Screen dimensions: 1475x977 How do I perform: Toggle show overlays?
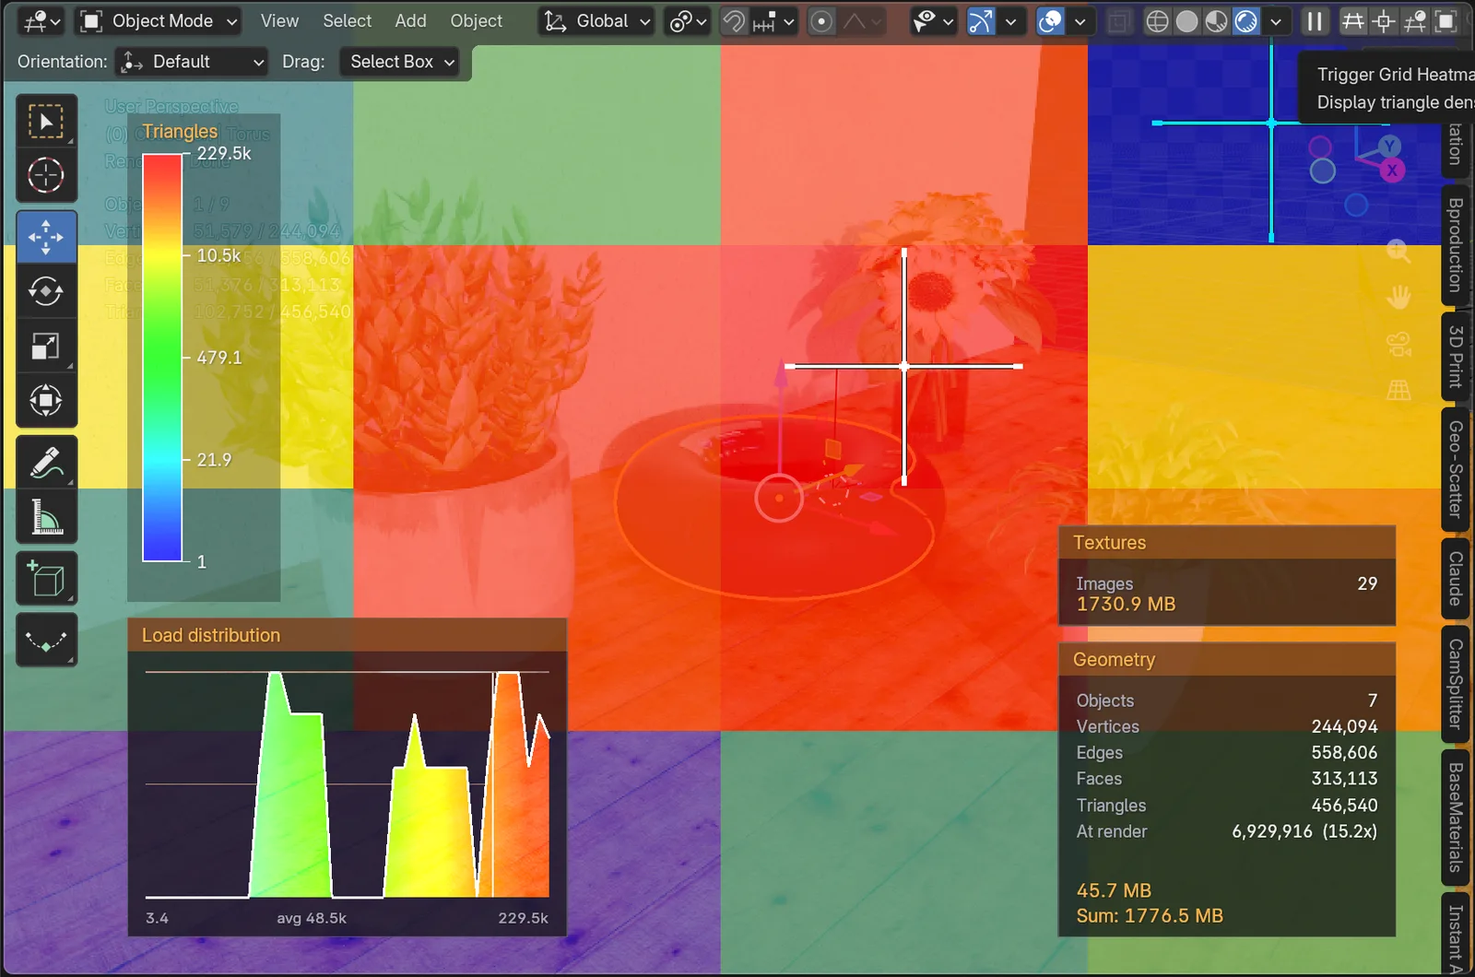1050,21
